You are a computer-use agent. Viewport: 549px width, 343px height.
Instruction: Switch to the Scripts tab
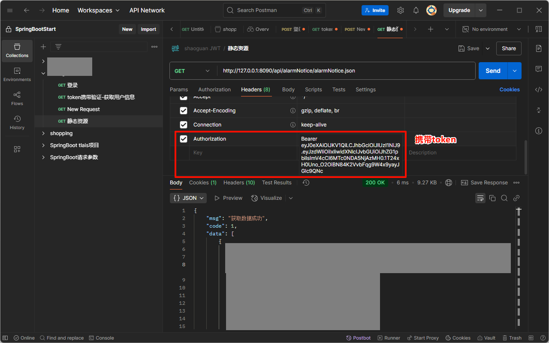tap(314, 90)
